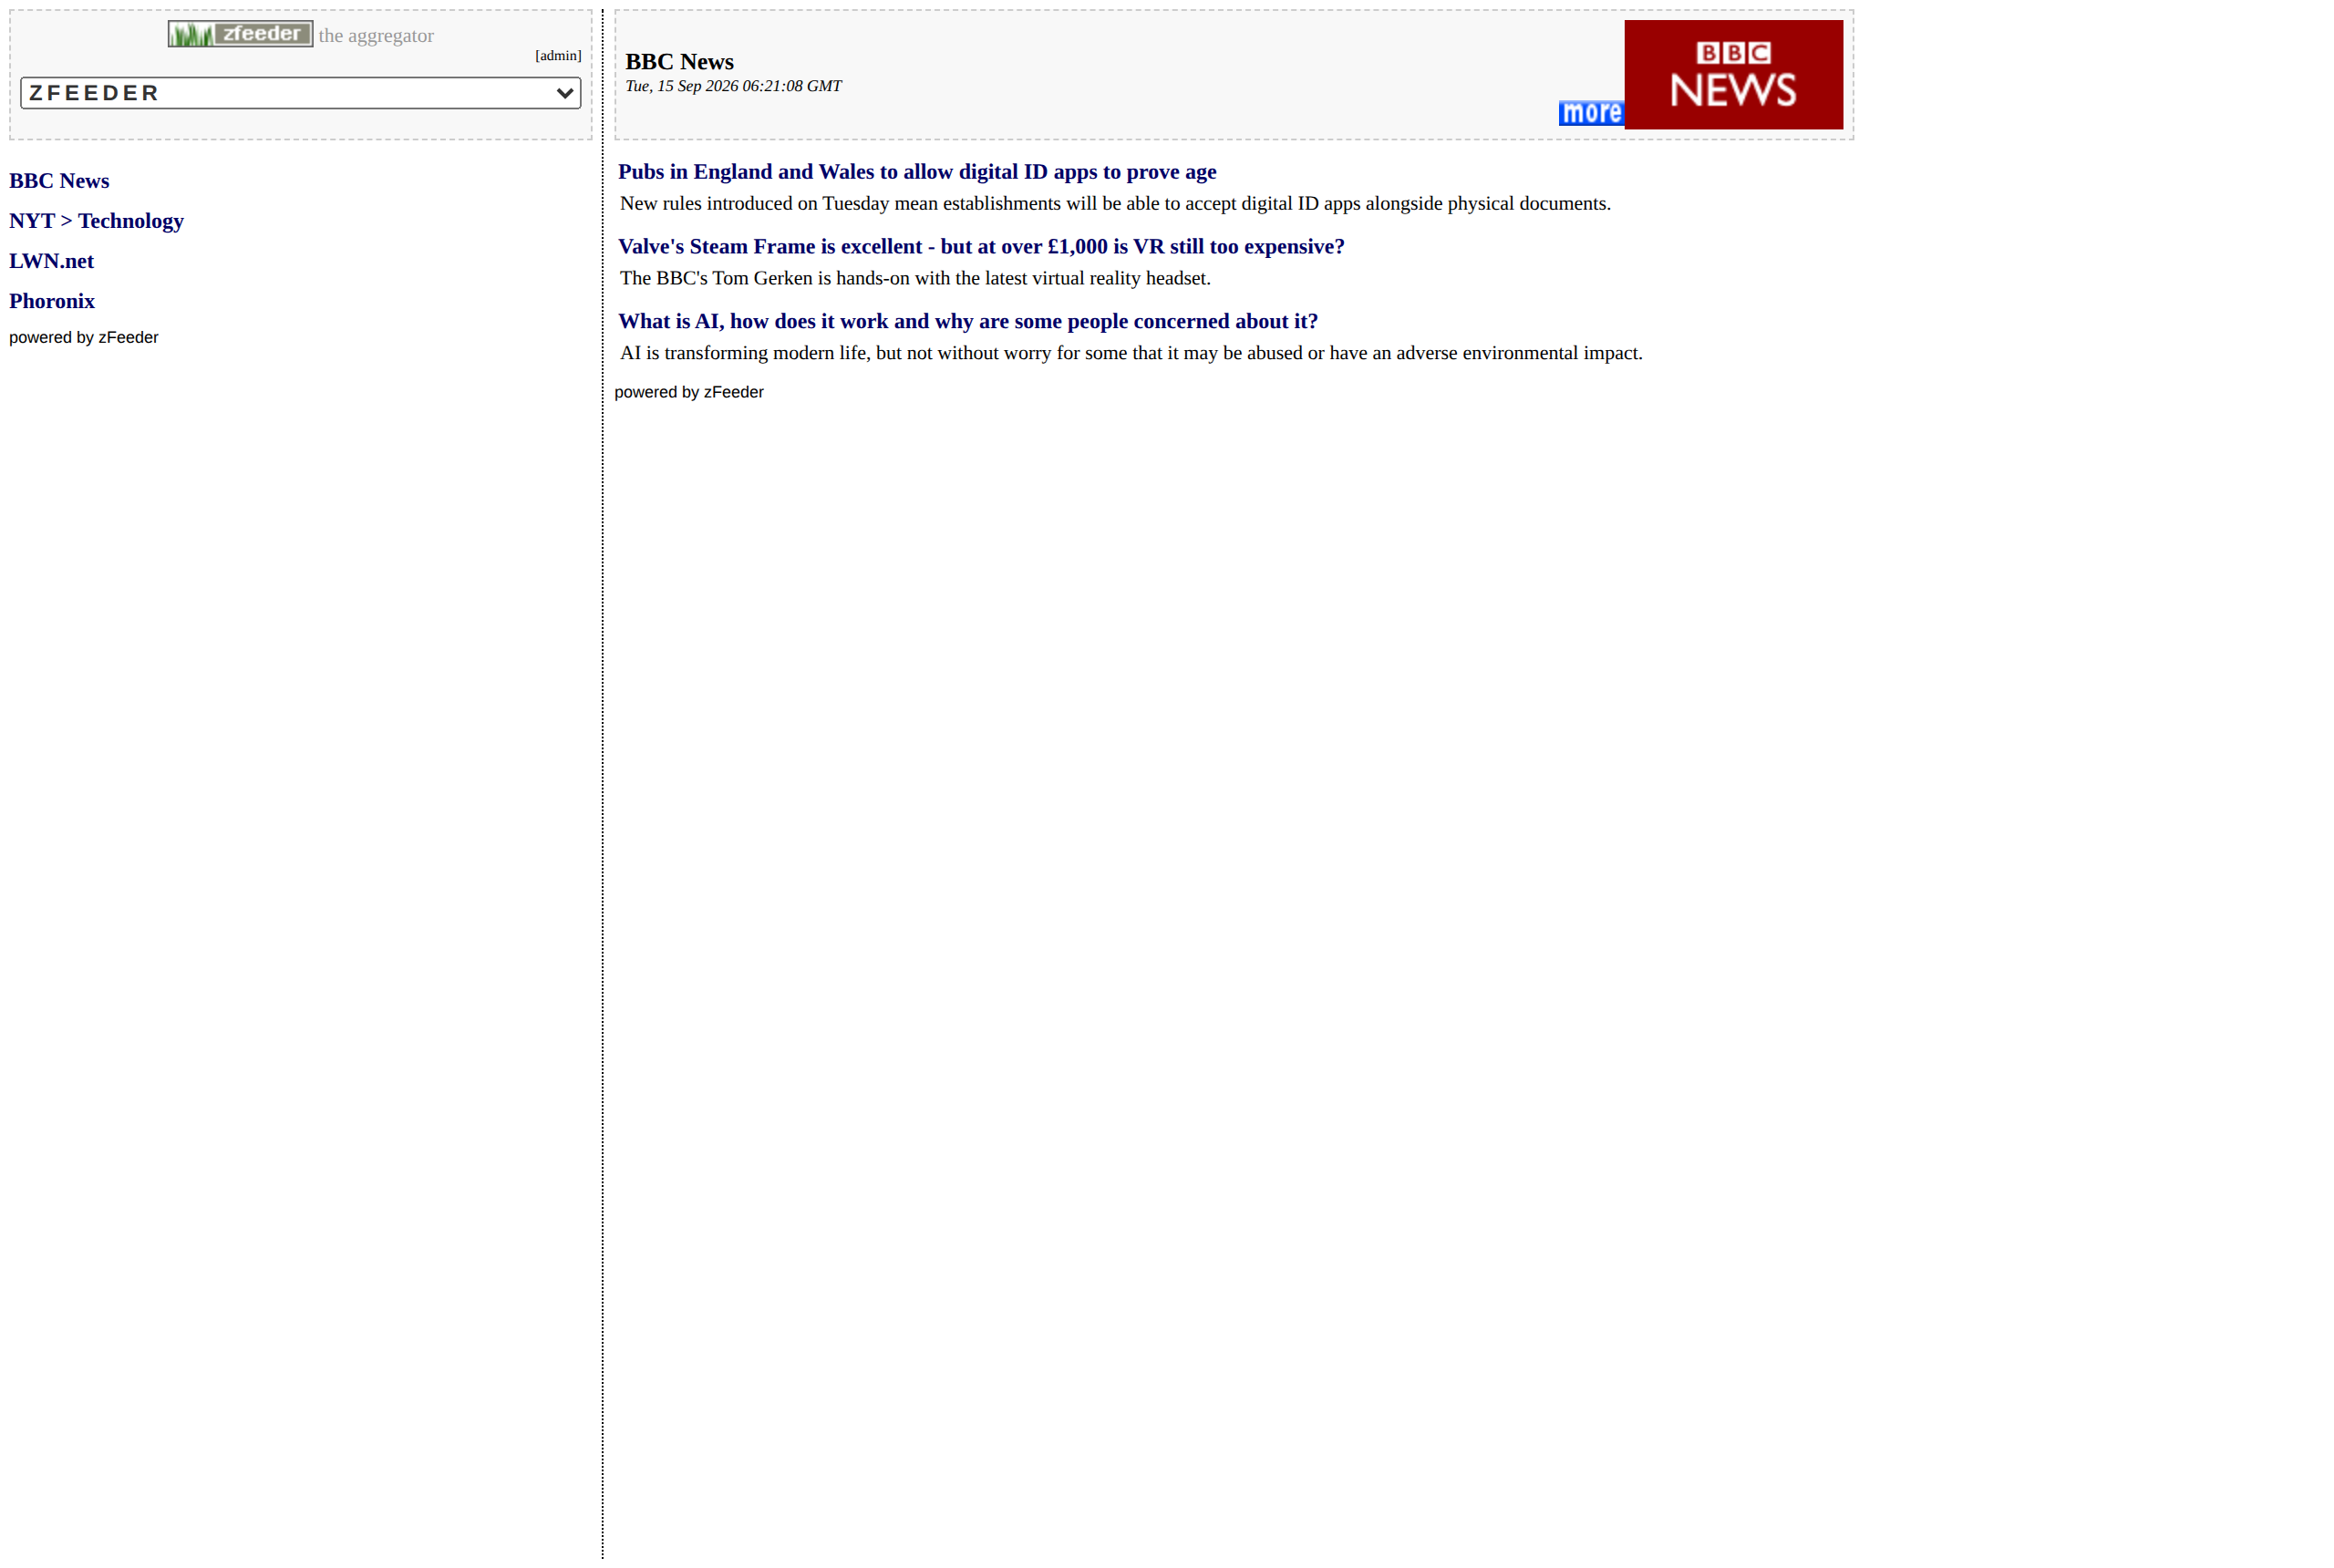This screenshot has height=1568, width=2334.
Task: Click the blue 'more' badge icon
Action: [1590, 113]
